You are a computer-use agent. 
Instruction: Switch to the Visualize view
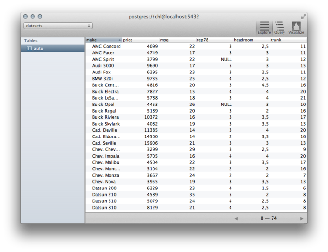(296, 28)
